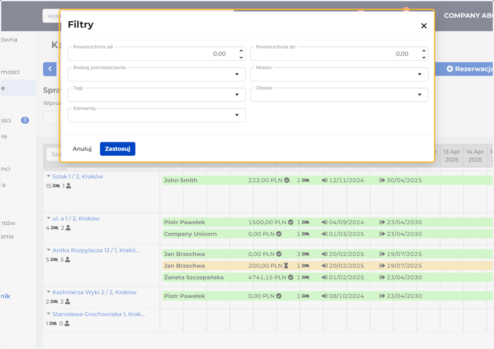This screenshot has height=349, width=494.
Task: Click the bed icon in the Jan Brzechwa 3-bed row
Action: click(x=305, y=254)
